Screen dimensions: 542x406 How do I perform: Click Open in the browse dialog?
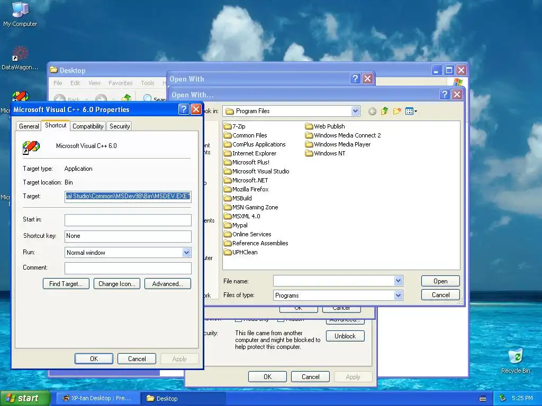(440, 281)
